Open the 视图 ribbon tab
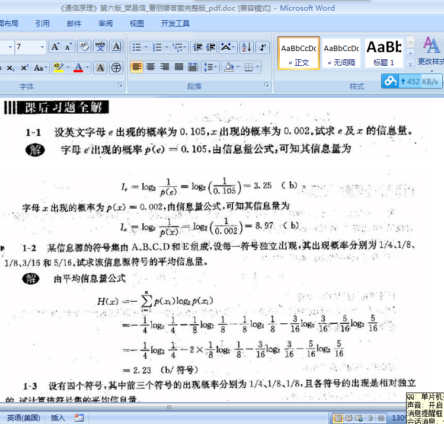Image resolution: width=444 pixels, height=424 pixels. tap(137, 23)
